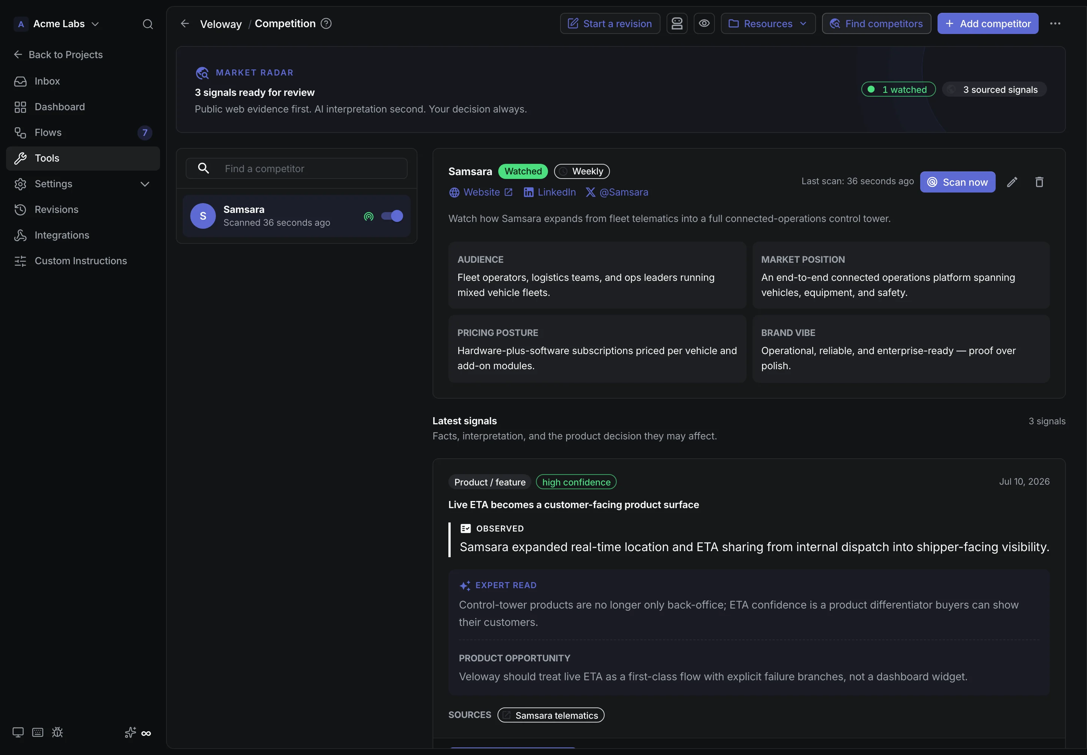Click the Find a competitor field
This screenshot has height=755, width=1087.
click(297, 168)
